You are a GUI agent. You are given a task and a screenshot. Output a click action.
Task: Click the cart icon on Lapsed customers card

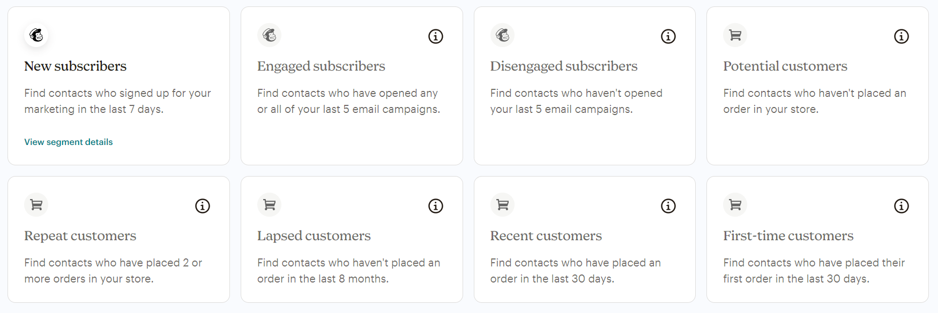[x=269, y=204]
